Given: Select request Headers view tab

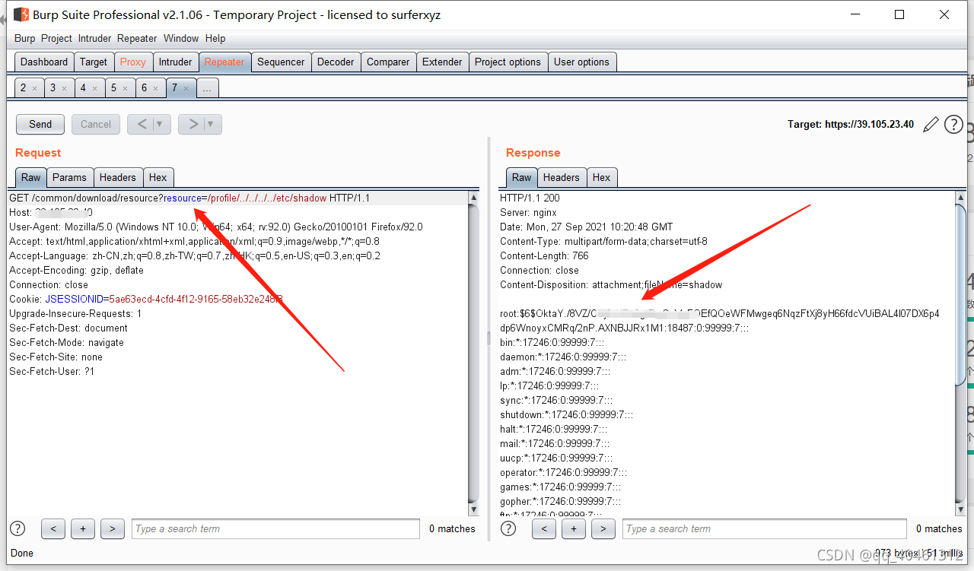Looking at the screenshot, I should coord(118,177).
